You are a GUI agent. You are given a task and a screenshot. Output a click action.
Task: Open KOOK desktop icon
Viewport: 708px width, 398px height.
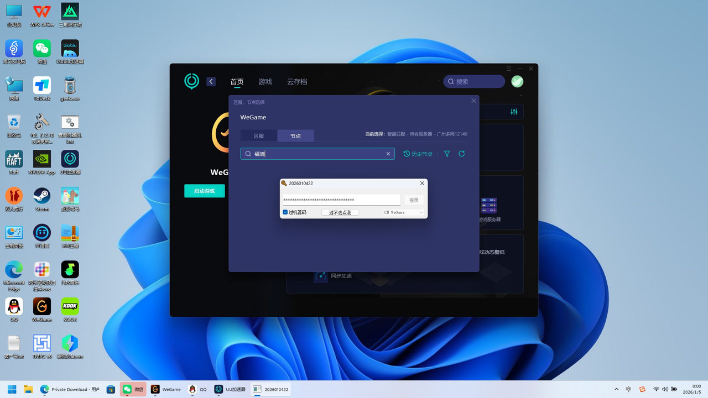70,310
